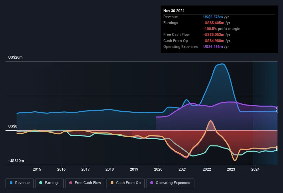
Task: Click the 2019 label on the x-axis
Action: (x=134, y=169)
